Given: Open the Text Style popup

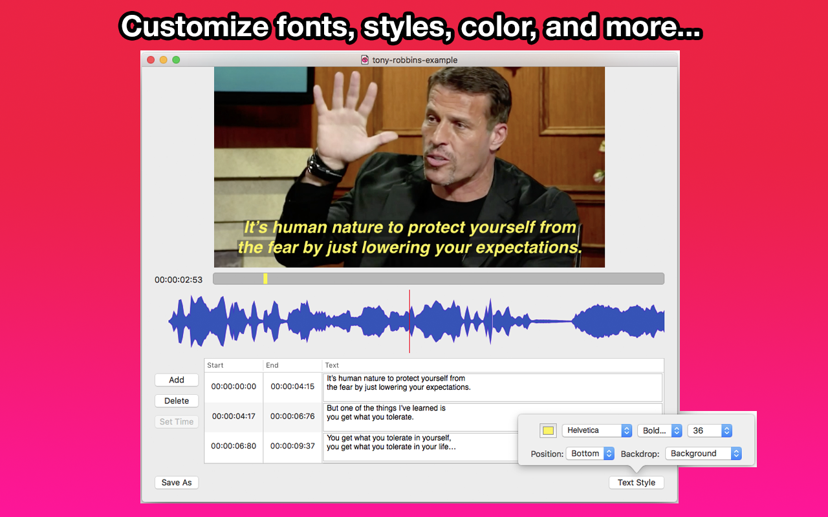Looking at the screenshot, I should [x=636, y=482].
